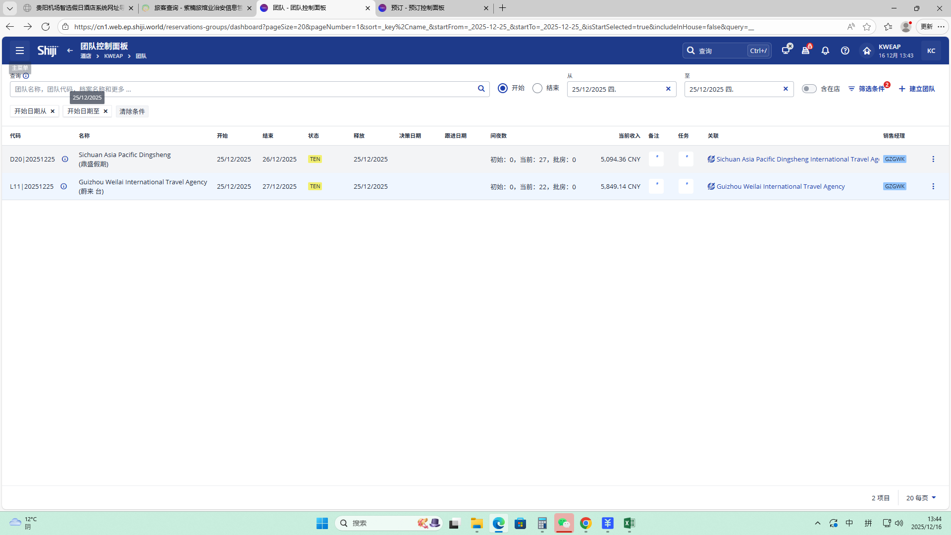Click the home icon in header
951x535 pixels.
(x=867, y=51)
